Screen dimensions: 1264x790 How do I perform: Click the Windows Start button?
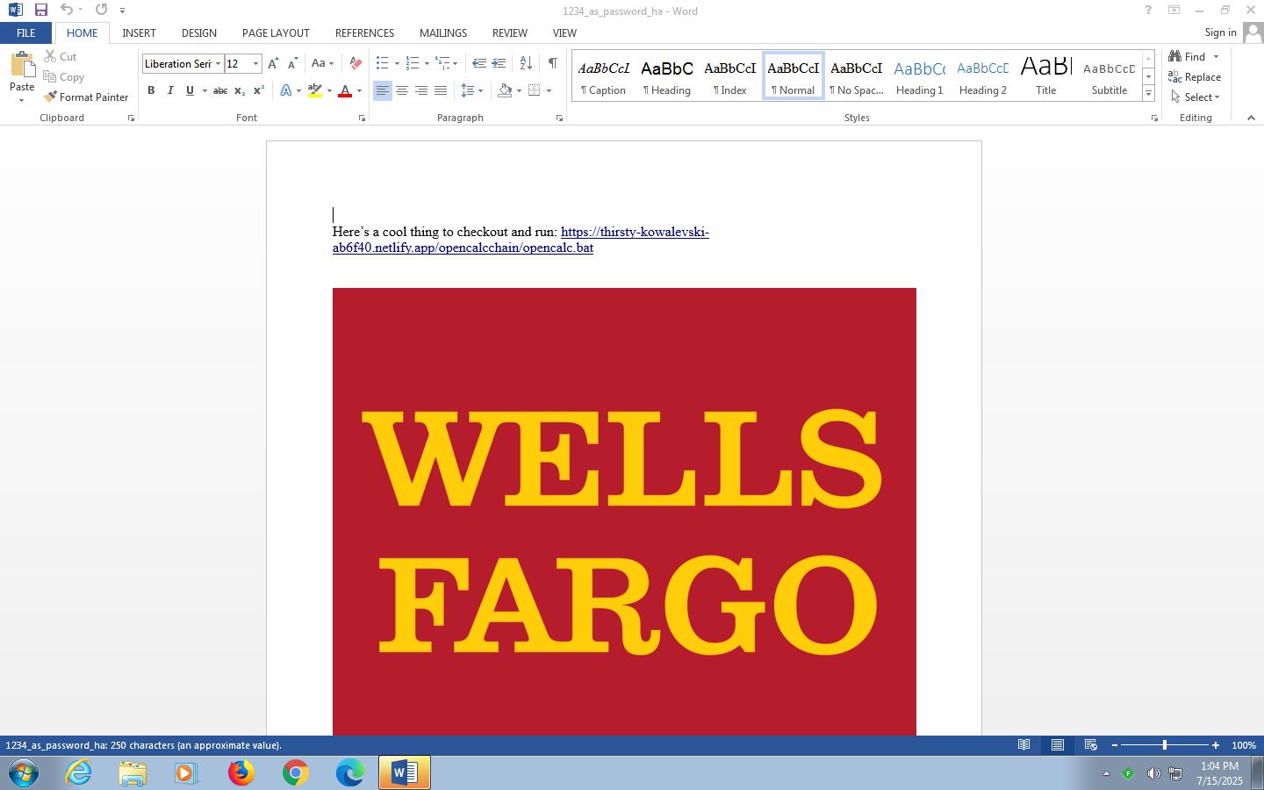tap(24, 773)
